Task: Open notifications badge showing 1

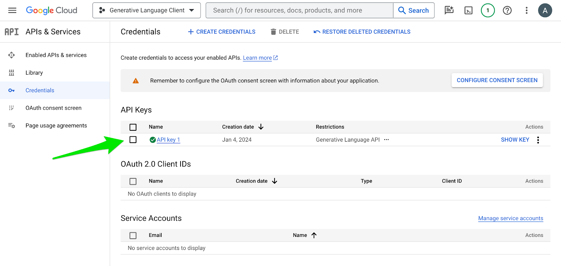Action: [x=488, y=11]
